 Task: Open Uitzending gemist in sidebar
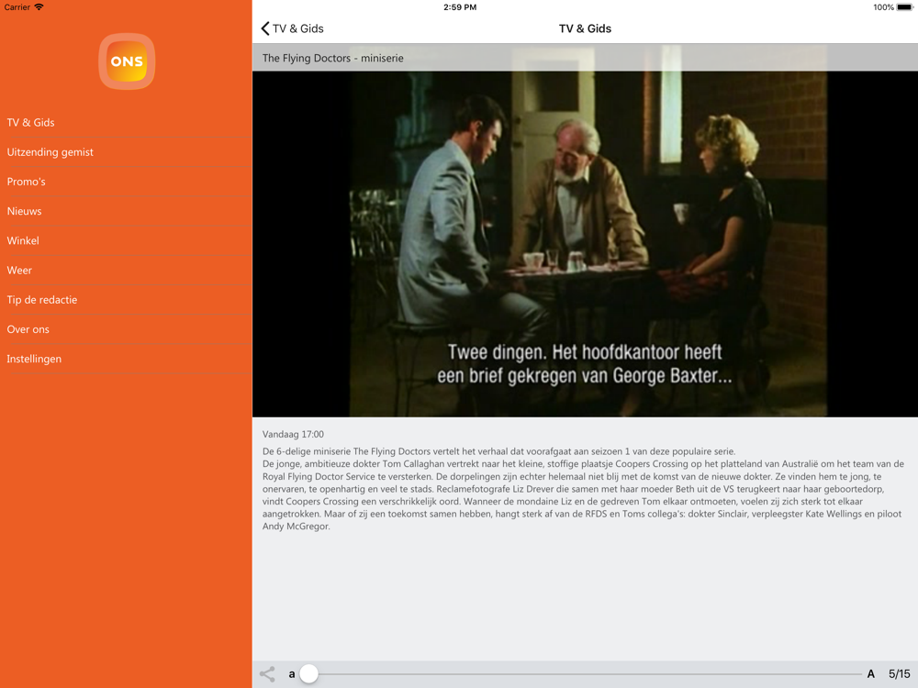click(126, 152)
